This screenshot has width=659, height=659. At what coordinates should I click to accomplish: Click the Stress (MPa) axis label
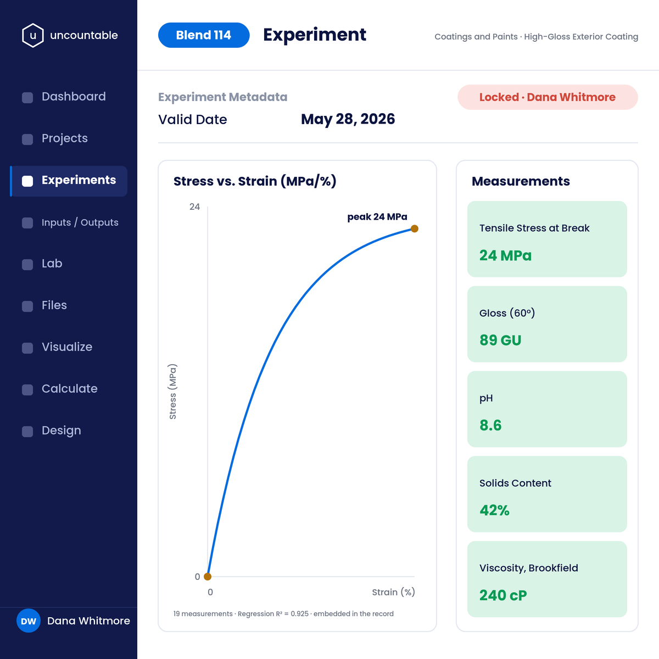(x=172, y=392)
